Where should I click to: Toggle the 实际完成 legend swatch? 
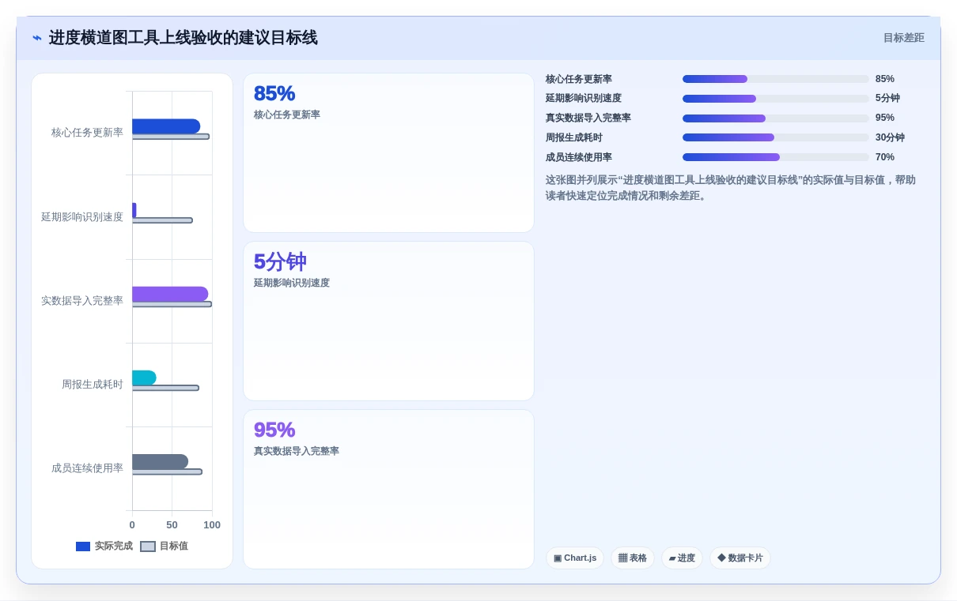coord(83,547)
